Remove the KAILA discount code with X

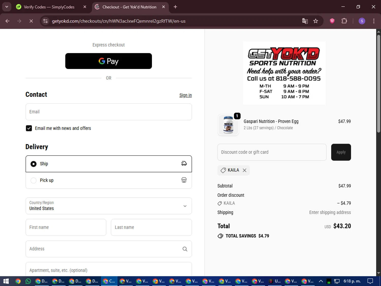(244, 170)
